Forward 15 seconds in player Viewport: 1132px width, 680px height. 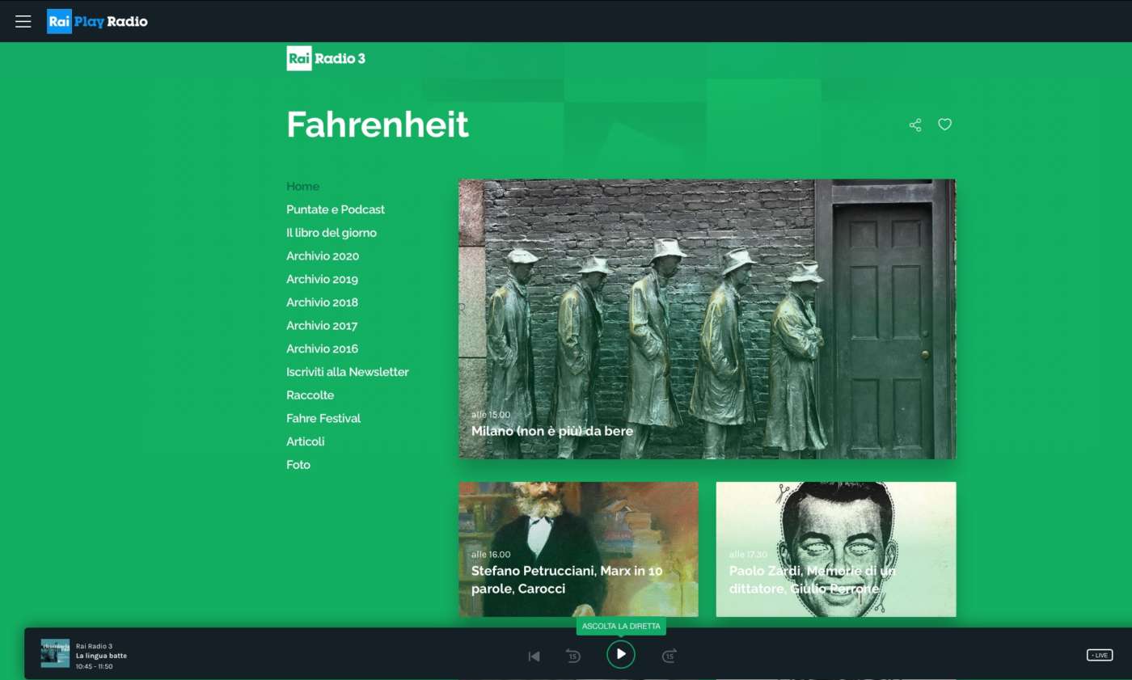click(x=669, y=655)
